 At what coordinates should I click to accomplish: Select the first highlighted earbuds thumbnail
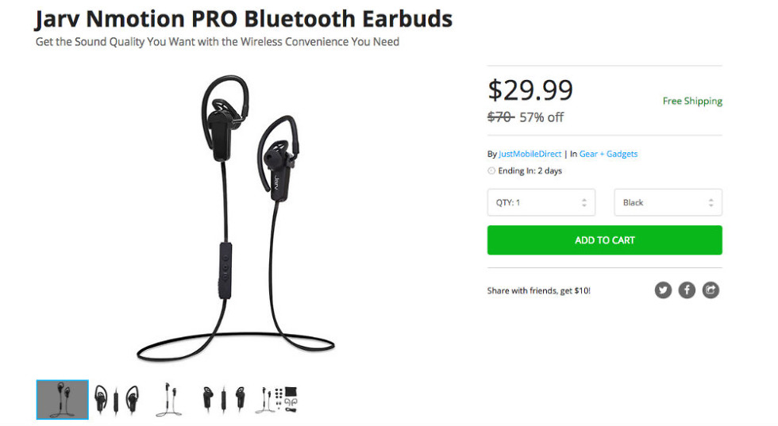coord(63,400)
